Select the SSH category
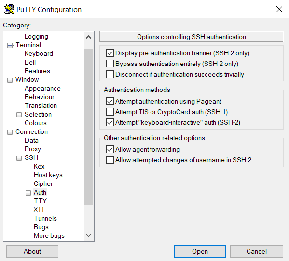 31,157
